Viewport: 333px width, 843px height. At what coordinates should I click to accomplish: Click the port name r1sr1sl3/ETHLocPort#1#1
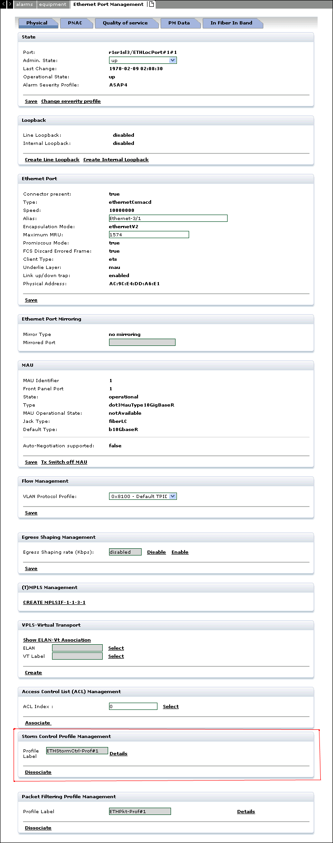click(143, 53)
